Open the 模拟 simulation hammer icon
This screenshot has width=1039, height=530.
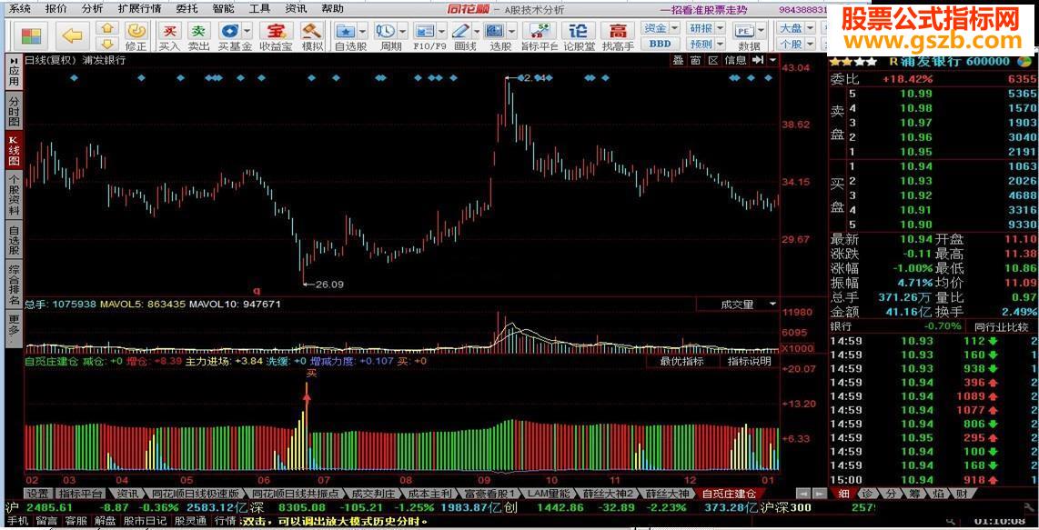311,36
